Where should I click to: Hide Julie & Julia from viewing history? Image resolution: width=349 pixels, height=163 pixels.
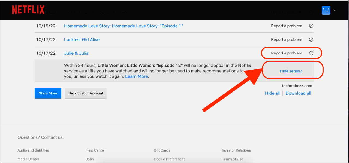(x=311, y=53)
